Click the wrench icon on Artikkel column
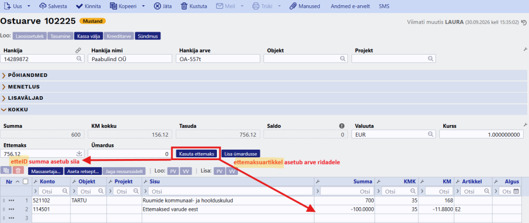Viewport: 529px width, 223px height. tap(458, 181)
